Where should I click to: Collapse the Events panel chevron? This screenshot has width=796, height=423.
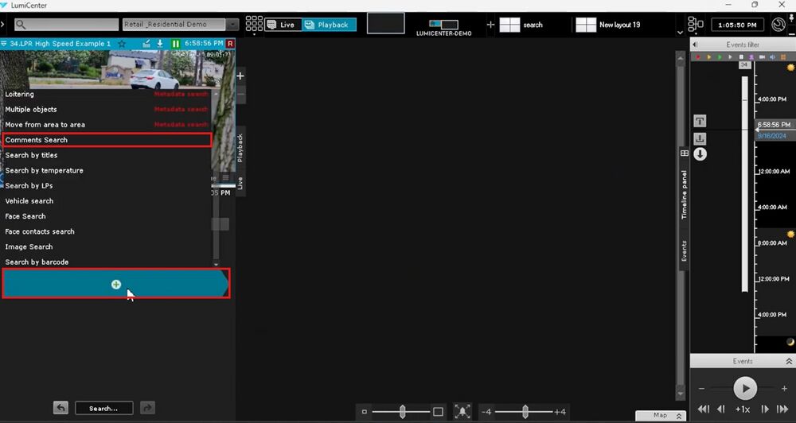coord(789,361)
